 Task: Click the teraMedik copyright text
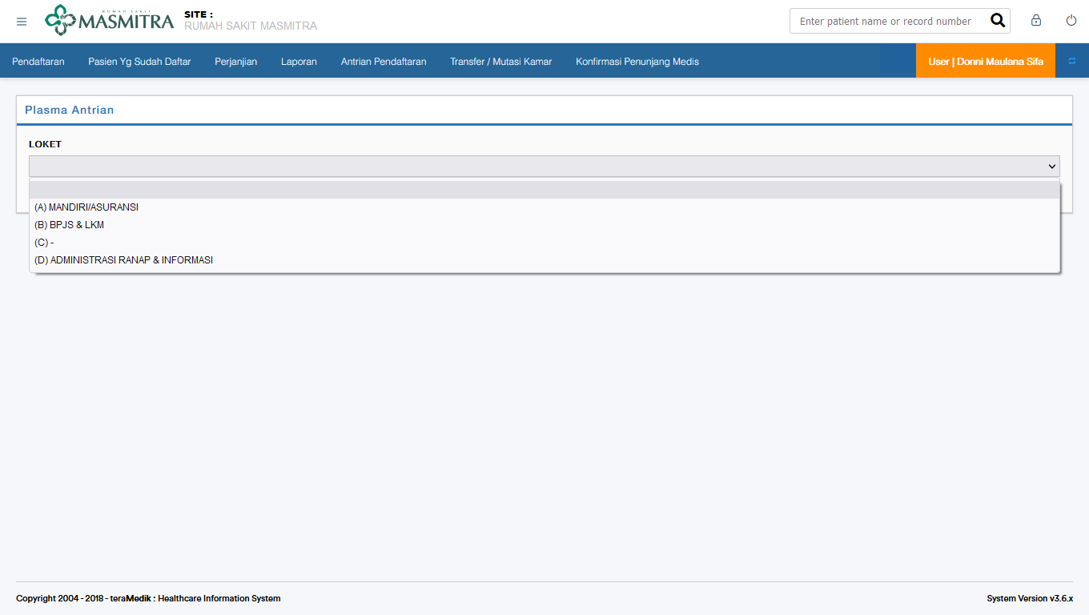(148, 598)
